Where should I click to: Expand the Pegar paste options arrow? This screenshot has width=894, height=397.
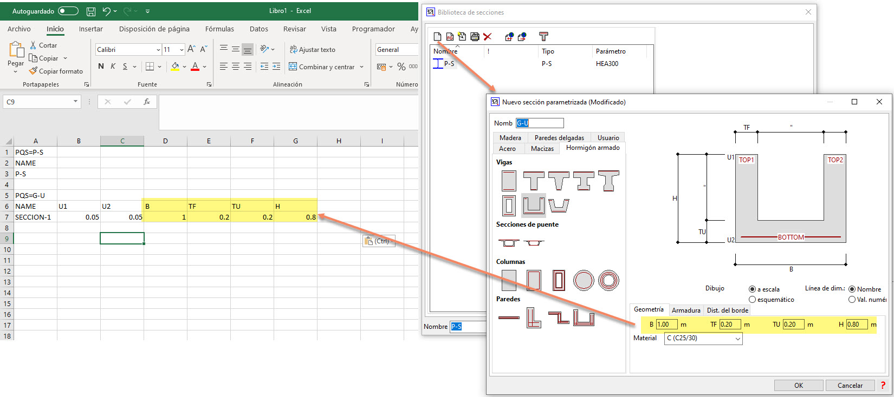click(x=16, y=71)
